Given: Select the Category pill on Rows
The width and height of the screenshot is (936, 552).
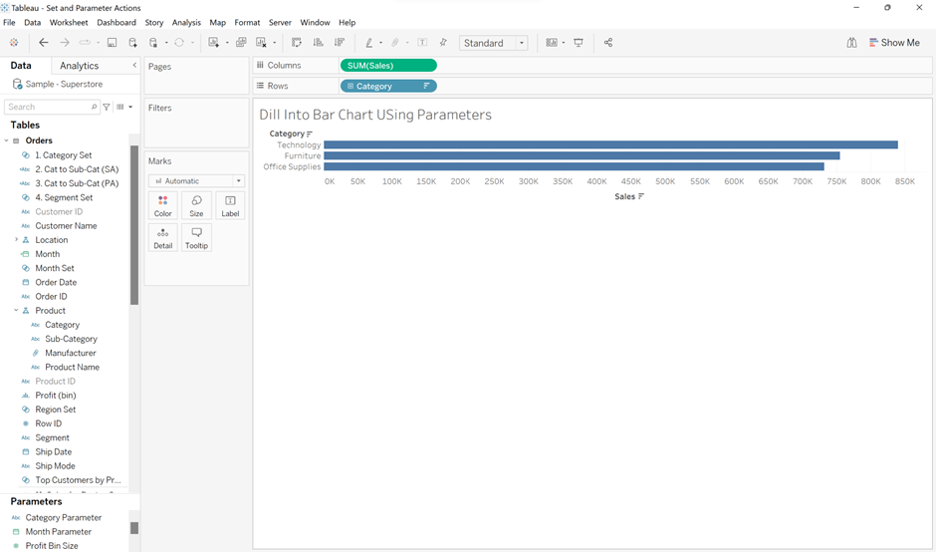Looking at the screenshot, I should [388, 86].
